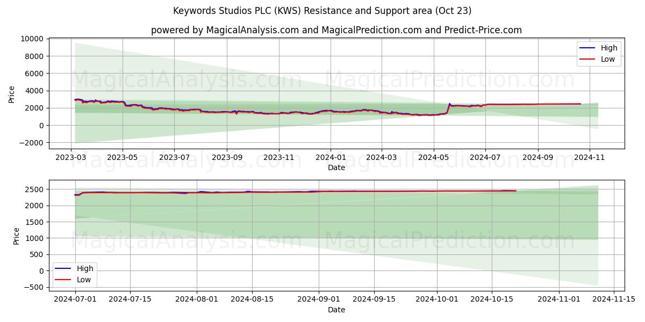The height and width of the screenshot is (322, 645).
Task: Click the '2024-10-15' x-axis tick label
Action: (x=492, y=300)
